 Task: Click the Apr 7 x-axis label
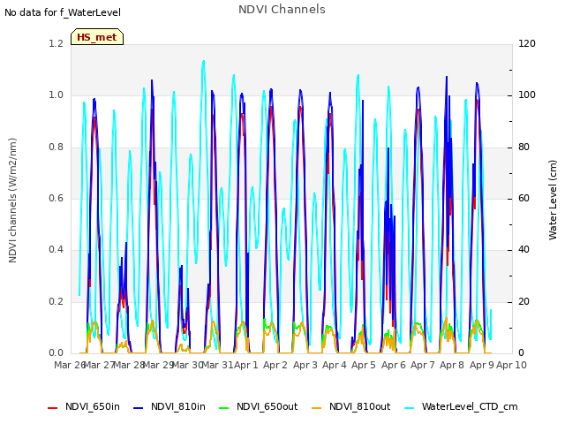pos(423,365)
